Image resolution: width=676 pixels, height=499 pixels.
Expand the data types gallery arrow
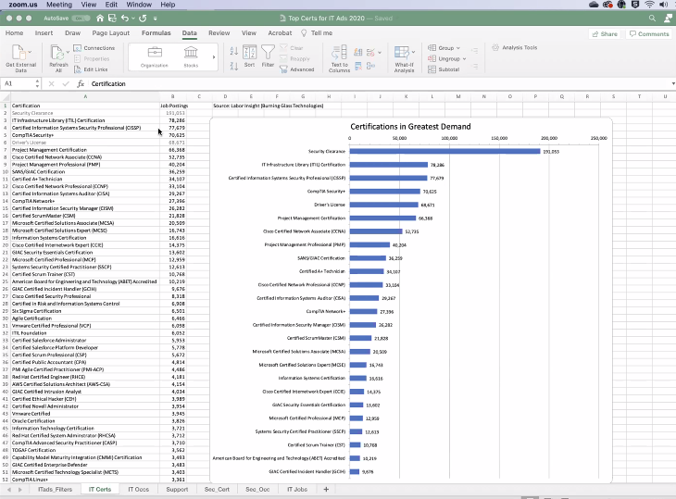click(x=214, y=56)
